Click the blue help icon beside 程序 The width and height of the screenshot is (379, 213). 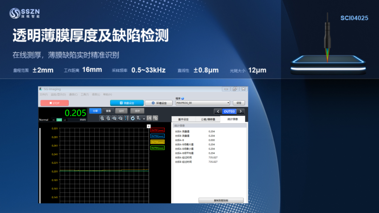(x=183, y=98)
